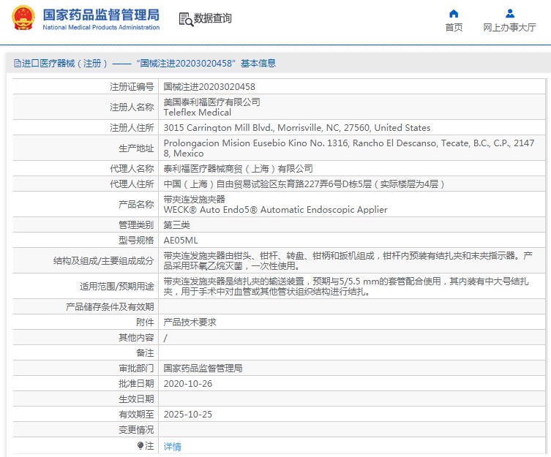Click the document icon before 进口医疗器械
The image size is (551, 457).
click(17, 63)
